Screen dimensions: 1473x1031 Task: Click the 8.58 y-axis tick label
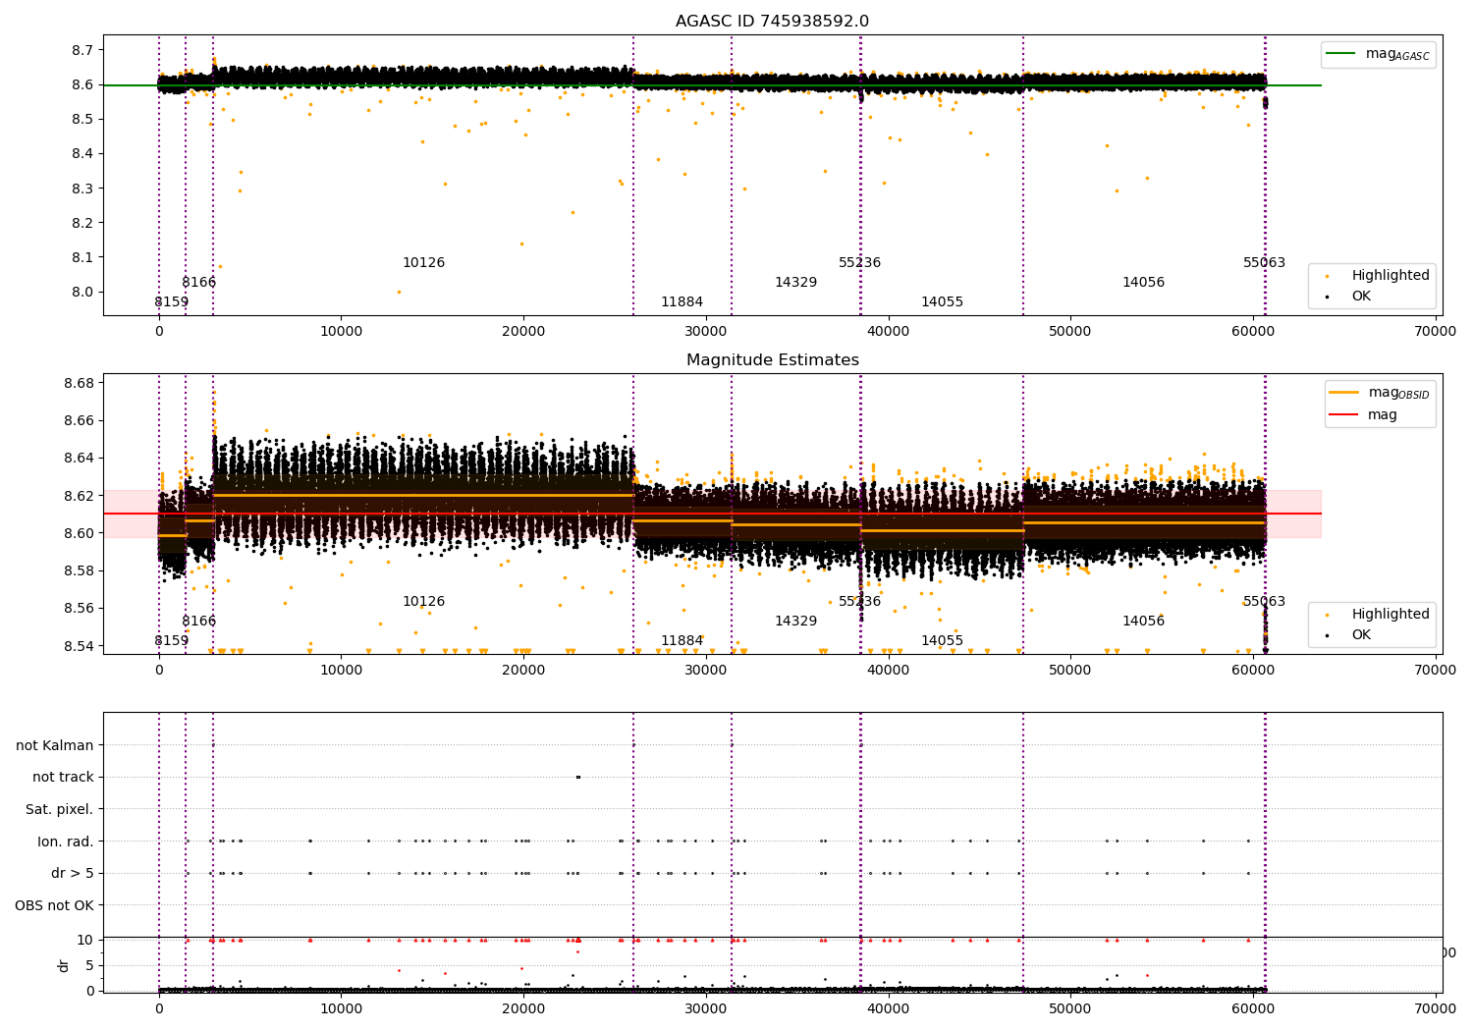pos(80,571)
